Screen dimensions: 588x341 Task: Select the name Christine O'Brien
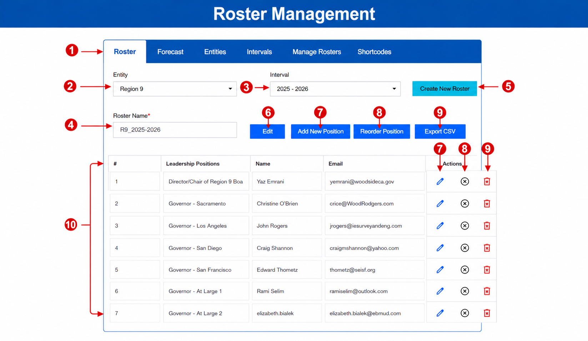(x=277, y=204)
